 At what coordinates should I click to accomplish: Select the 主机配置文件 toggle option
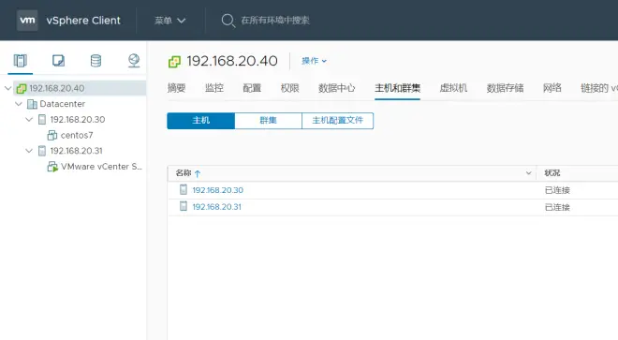coord(338,121)
